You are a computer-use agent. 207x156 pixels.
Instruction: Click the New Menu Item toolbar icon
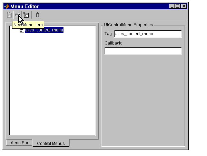[18, 15]
